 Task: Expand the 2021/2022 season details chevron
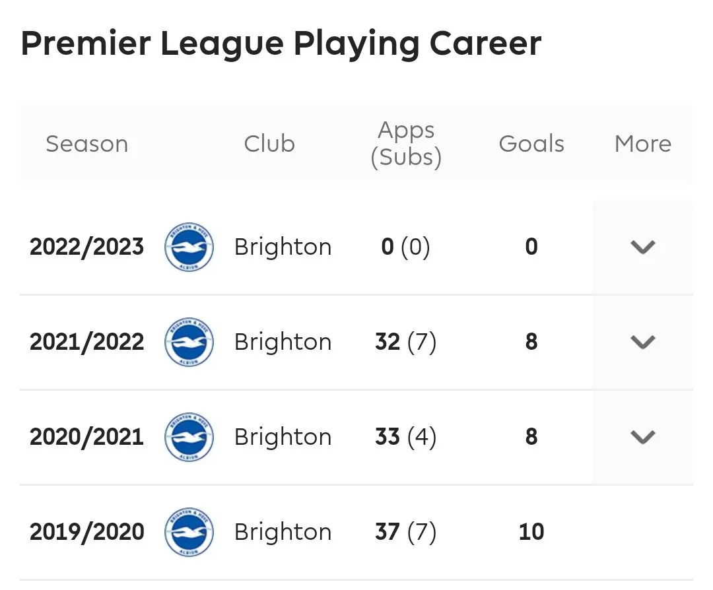[642, 343]
